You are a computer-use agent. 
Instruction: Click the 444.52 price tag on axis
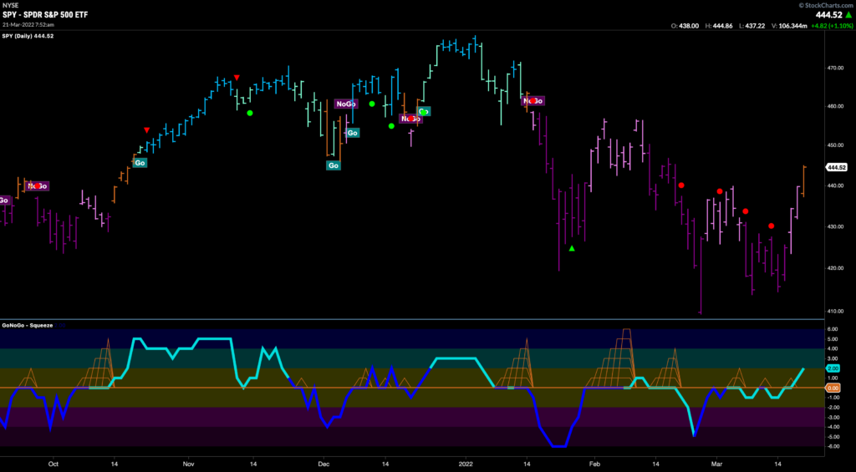[836, 168]
